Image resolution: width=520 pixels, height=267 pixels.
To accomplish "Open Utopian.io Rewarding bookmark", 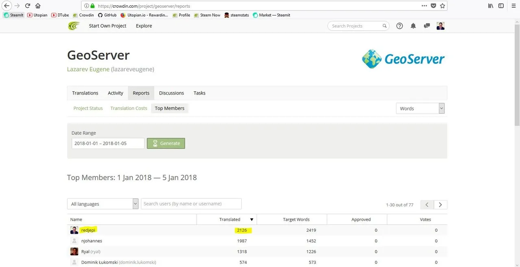I will point(144,15).
